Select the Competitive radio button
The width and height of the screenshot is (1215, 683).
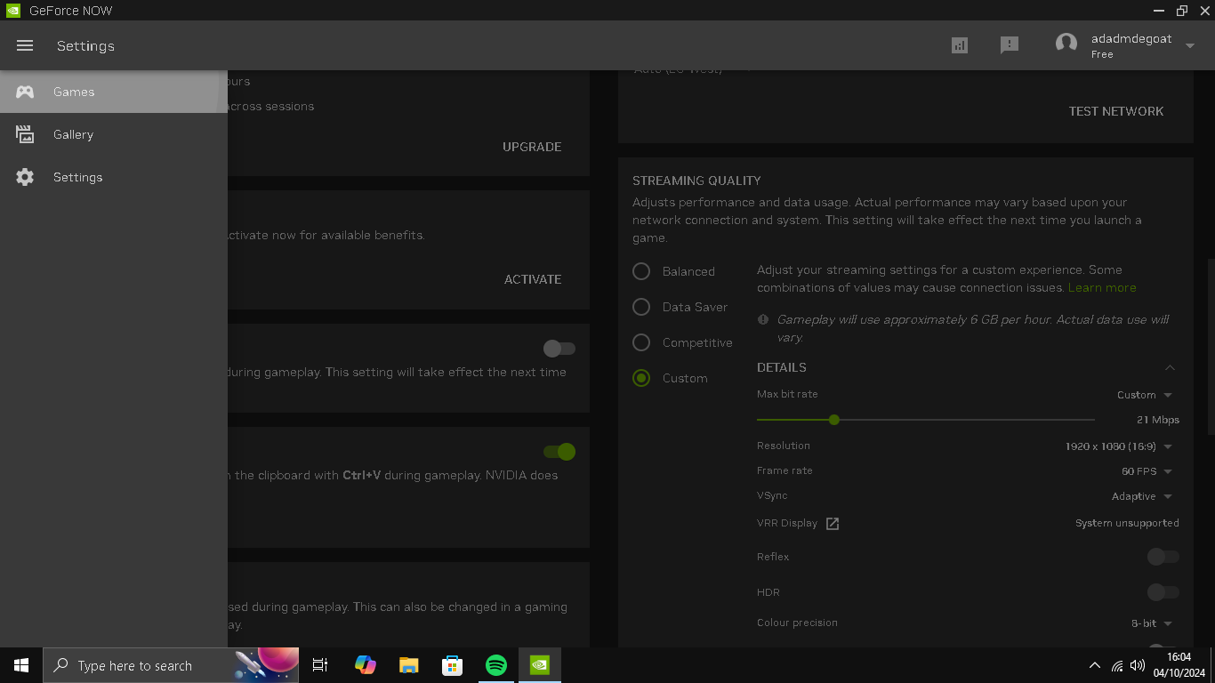(x=641, y=342)
